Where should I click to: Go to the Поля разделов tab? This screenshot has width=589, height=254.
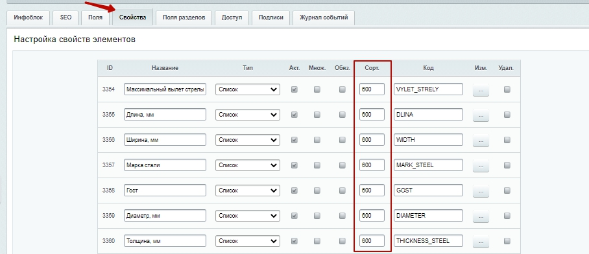tap(184, 17)
